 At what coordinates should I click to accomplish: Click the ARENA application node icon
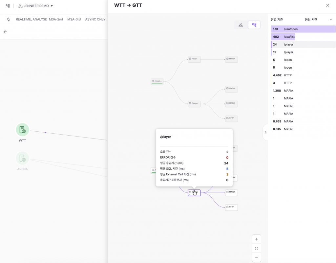coord(23,159)
